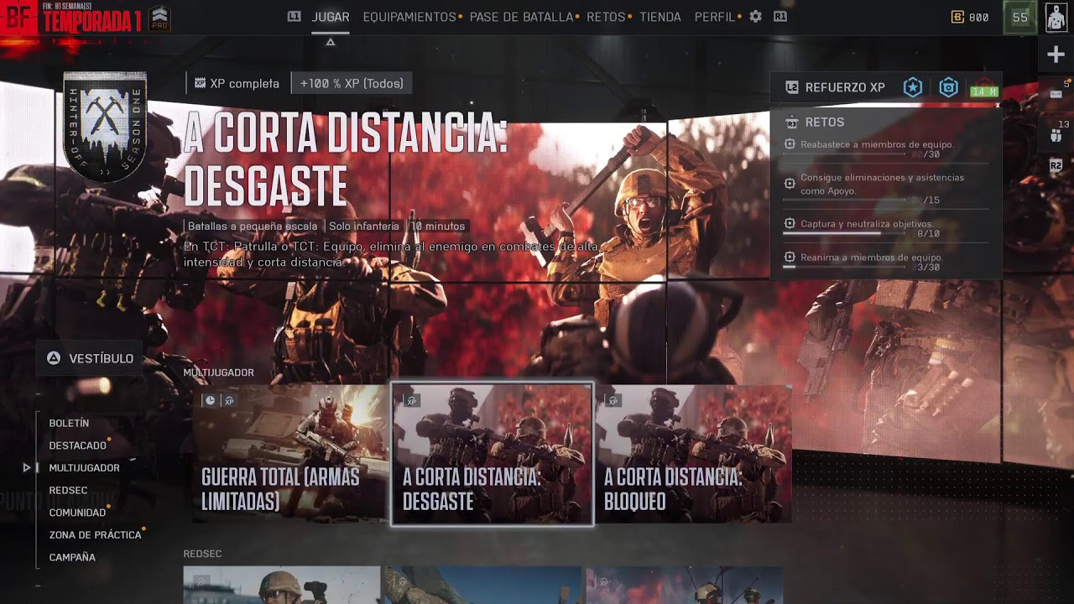1074x604 pixels.
Task: Click the Winter-Off Season One emblem
Action: pos(105,126)
